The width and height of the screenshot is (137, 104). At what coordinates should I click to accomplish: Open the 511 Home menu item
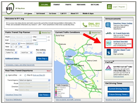point(28,13)
